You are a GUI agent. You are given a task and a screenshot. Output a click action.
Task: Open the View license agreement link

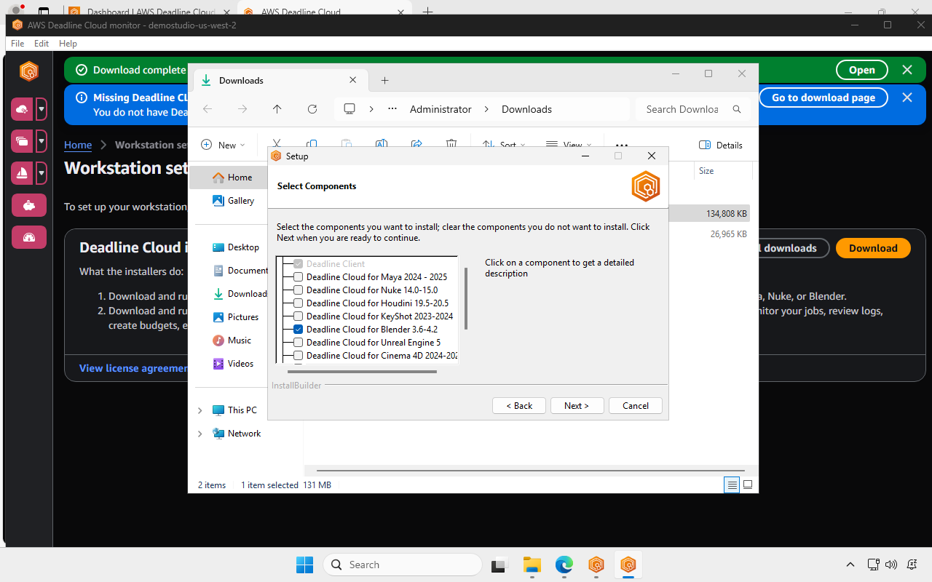[x=132, y=367]
